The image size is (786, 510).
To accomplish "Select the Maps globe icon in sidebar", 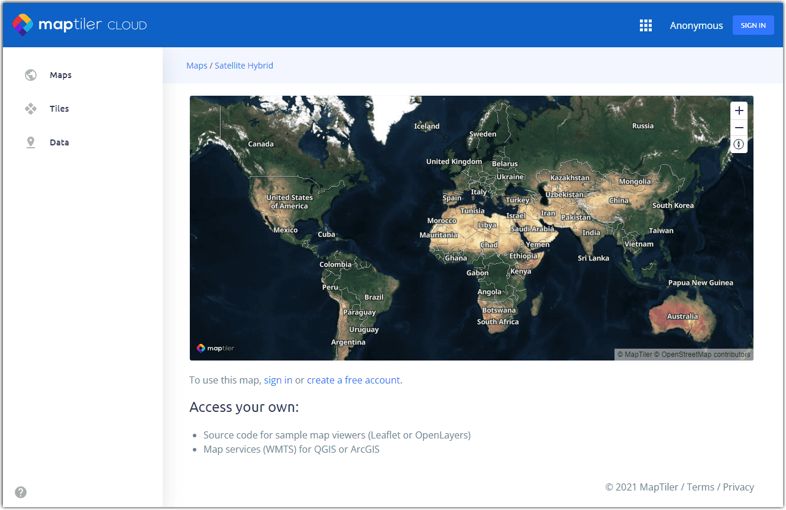I will [x=30, y=74].
